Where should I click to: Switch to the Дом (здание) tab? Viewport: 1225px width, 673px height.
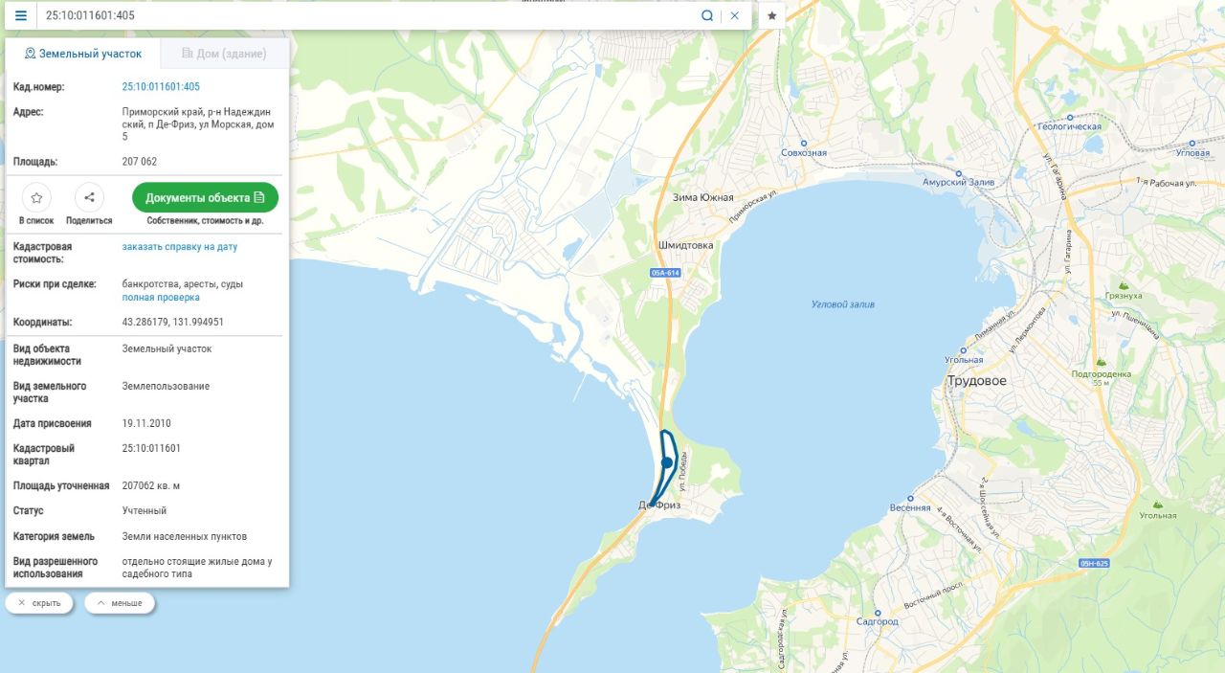pos(224,54)
